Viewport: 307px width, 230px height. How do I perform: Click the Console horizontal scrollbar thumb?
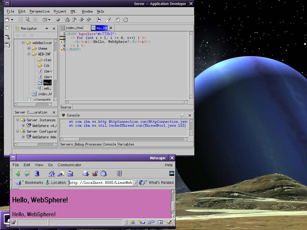pyautogui.click(x=71, y=139)
